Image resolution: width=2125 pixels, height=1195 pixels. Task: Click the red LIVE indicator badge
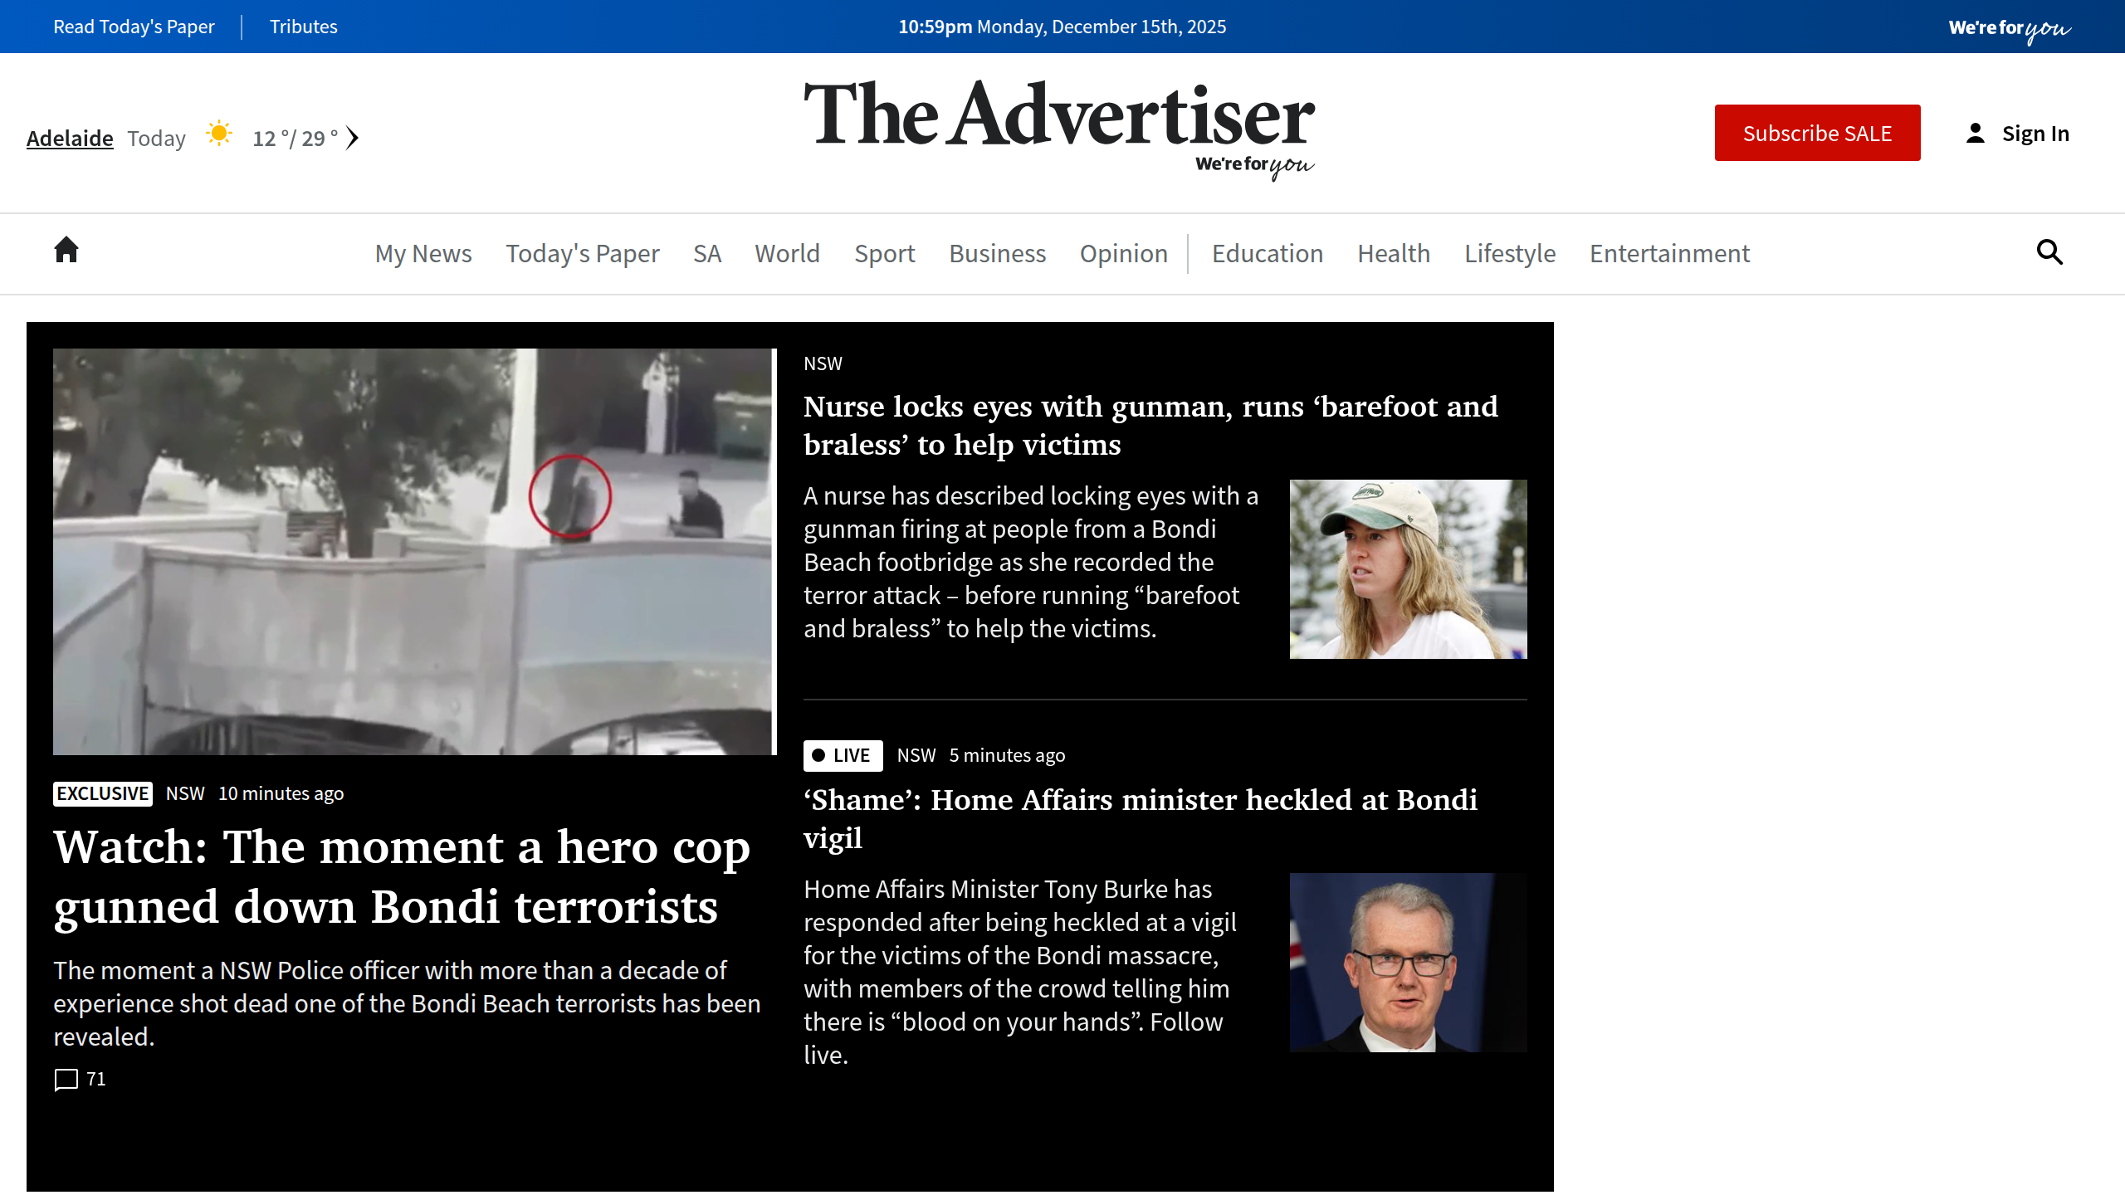(x=841, y=755)
